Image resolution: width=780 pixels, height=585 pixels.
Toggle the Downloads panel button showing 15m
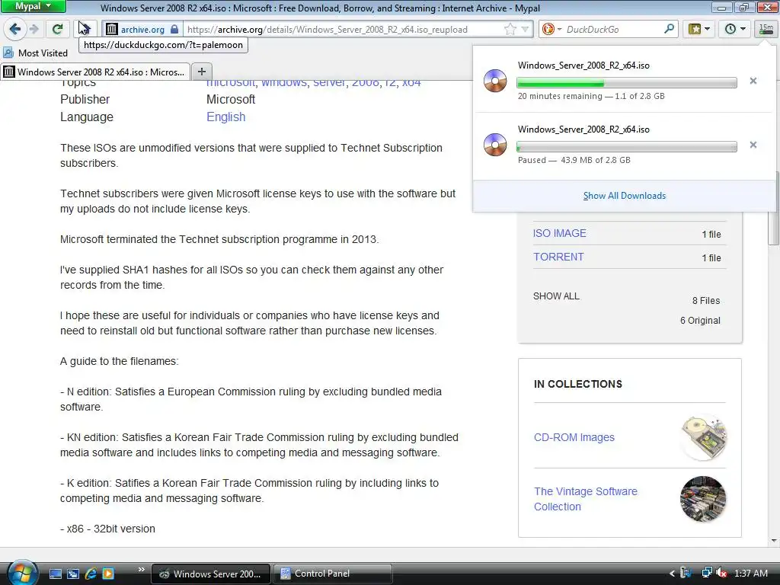766,29
